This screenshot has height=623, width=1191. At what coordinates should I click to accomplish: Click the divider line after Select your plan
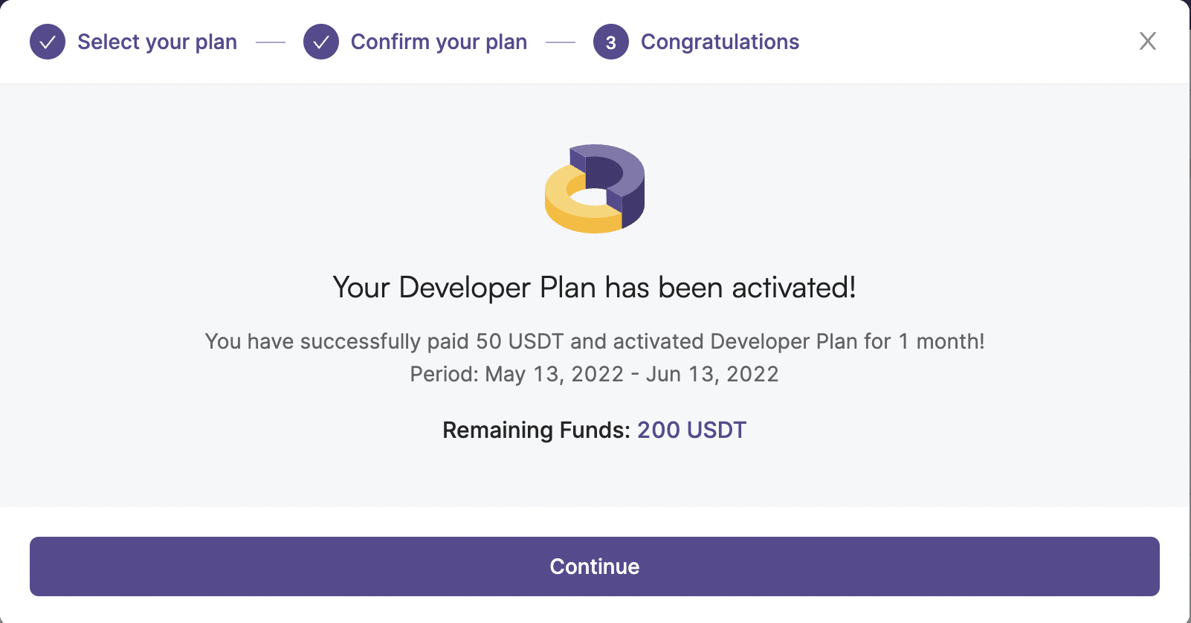click(271, 42)
